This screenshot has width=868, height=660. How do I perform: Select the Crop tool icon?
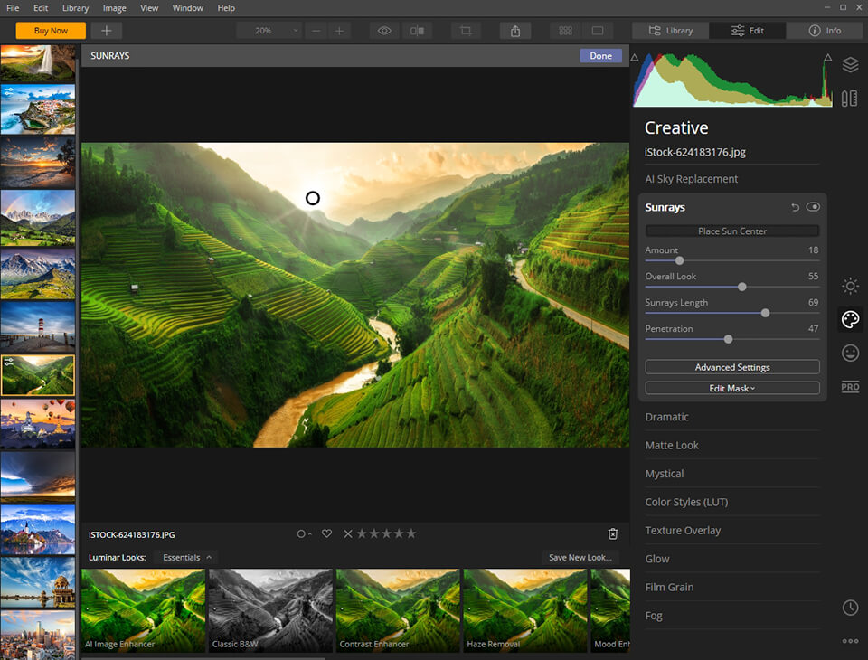[465, 30]
